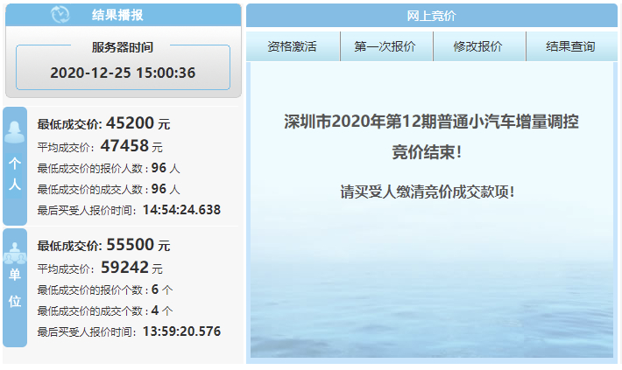Click 最低成交价的成交人数 96 人 row

[x=109, y=189]
